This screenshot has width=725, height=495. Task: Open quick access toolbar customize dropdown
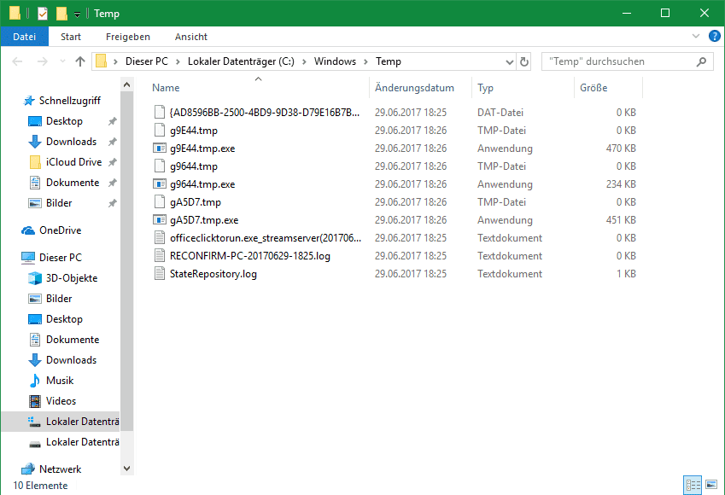[77, 15]
